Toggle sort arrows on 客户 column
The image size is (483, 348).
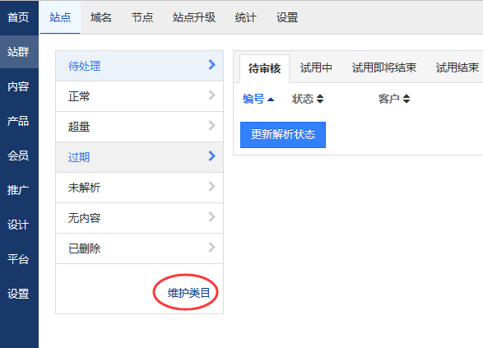pos(406,99)
